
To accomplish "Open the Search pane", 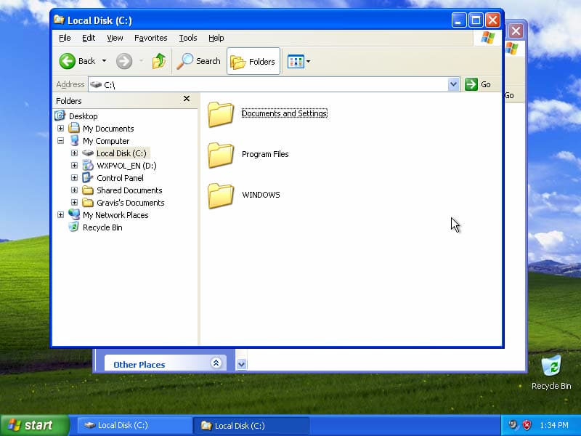I will [x=198, y=61].
